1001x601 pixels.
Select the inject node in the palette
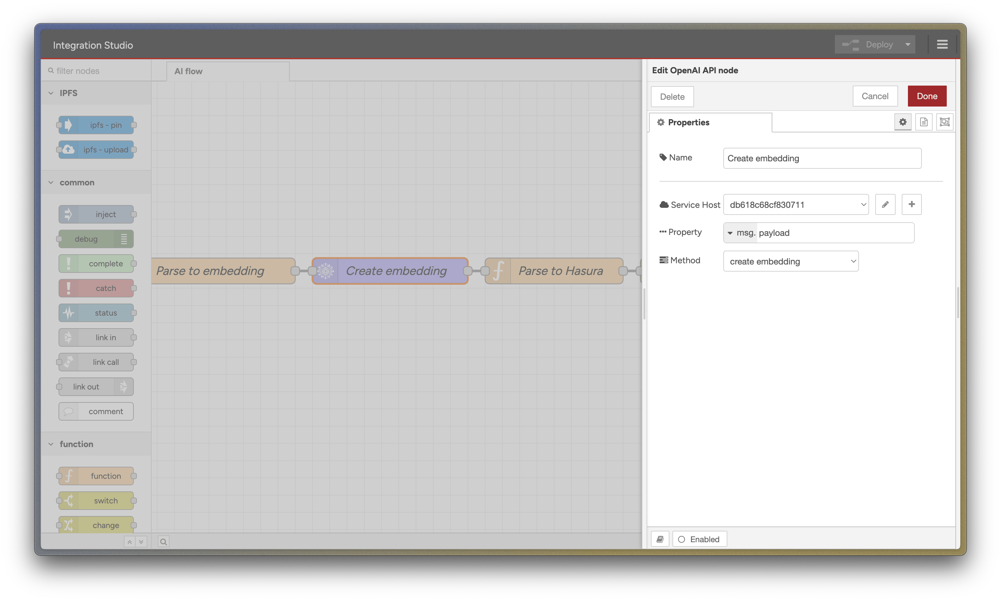[96, 214]
